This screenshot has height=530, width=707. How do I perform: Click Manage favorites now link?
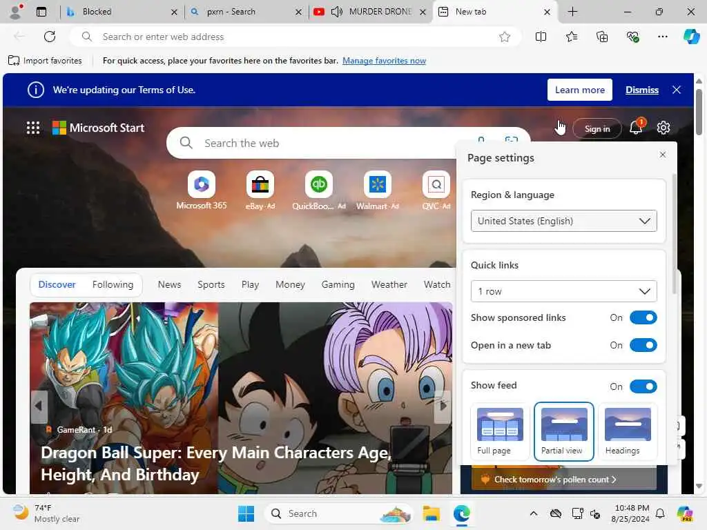pos(384,61)
